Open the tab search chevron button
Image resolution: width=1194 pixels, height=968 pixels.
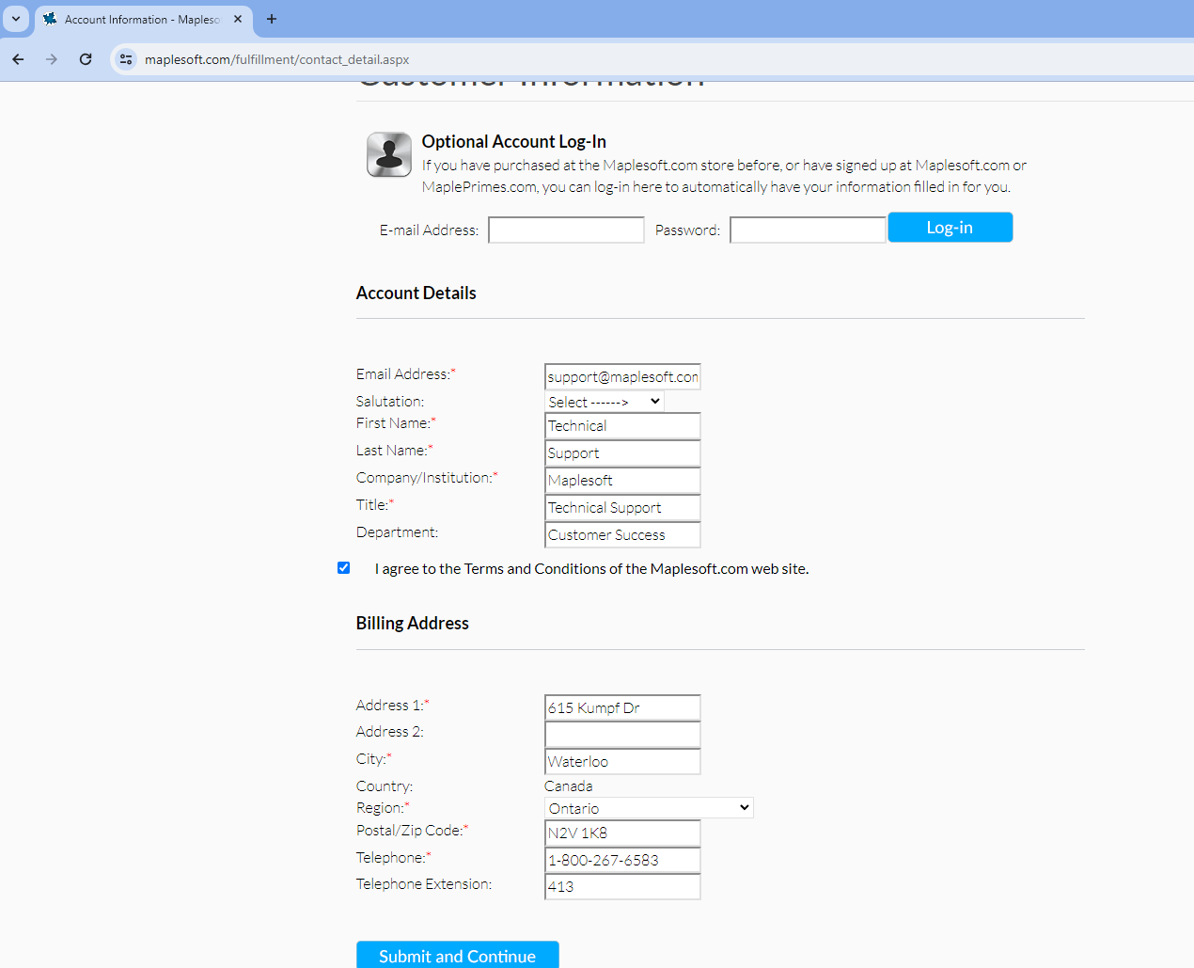click(16, 19)
